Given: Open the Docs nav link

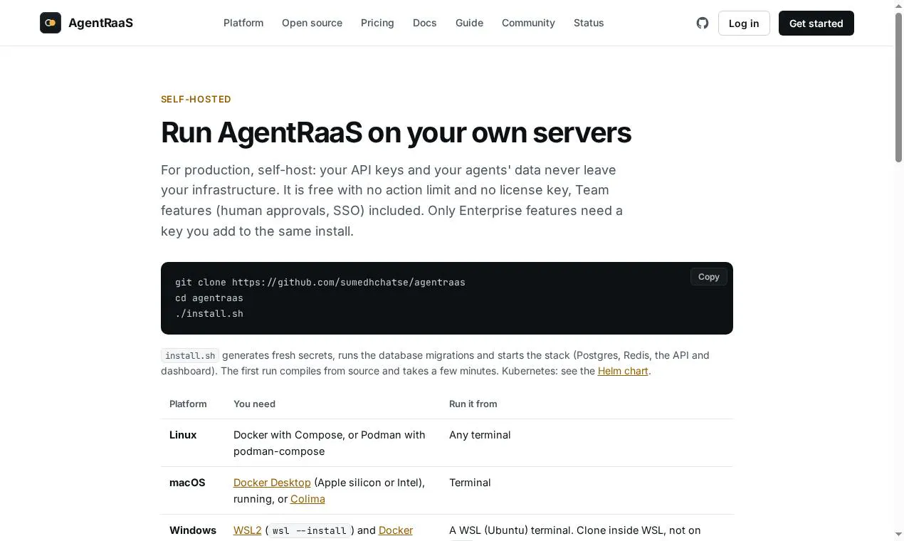Looking at the screenshot, I should click(x=425, y=23).
